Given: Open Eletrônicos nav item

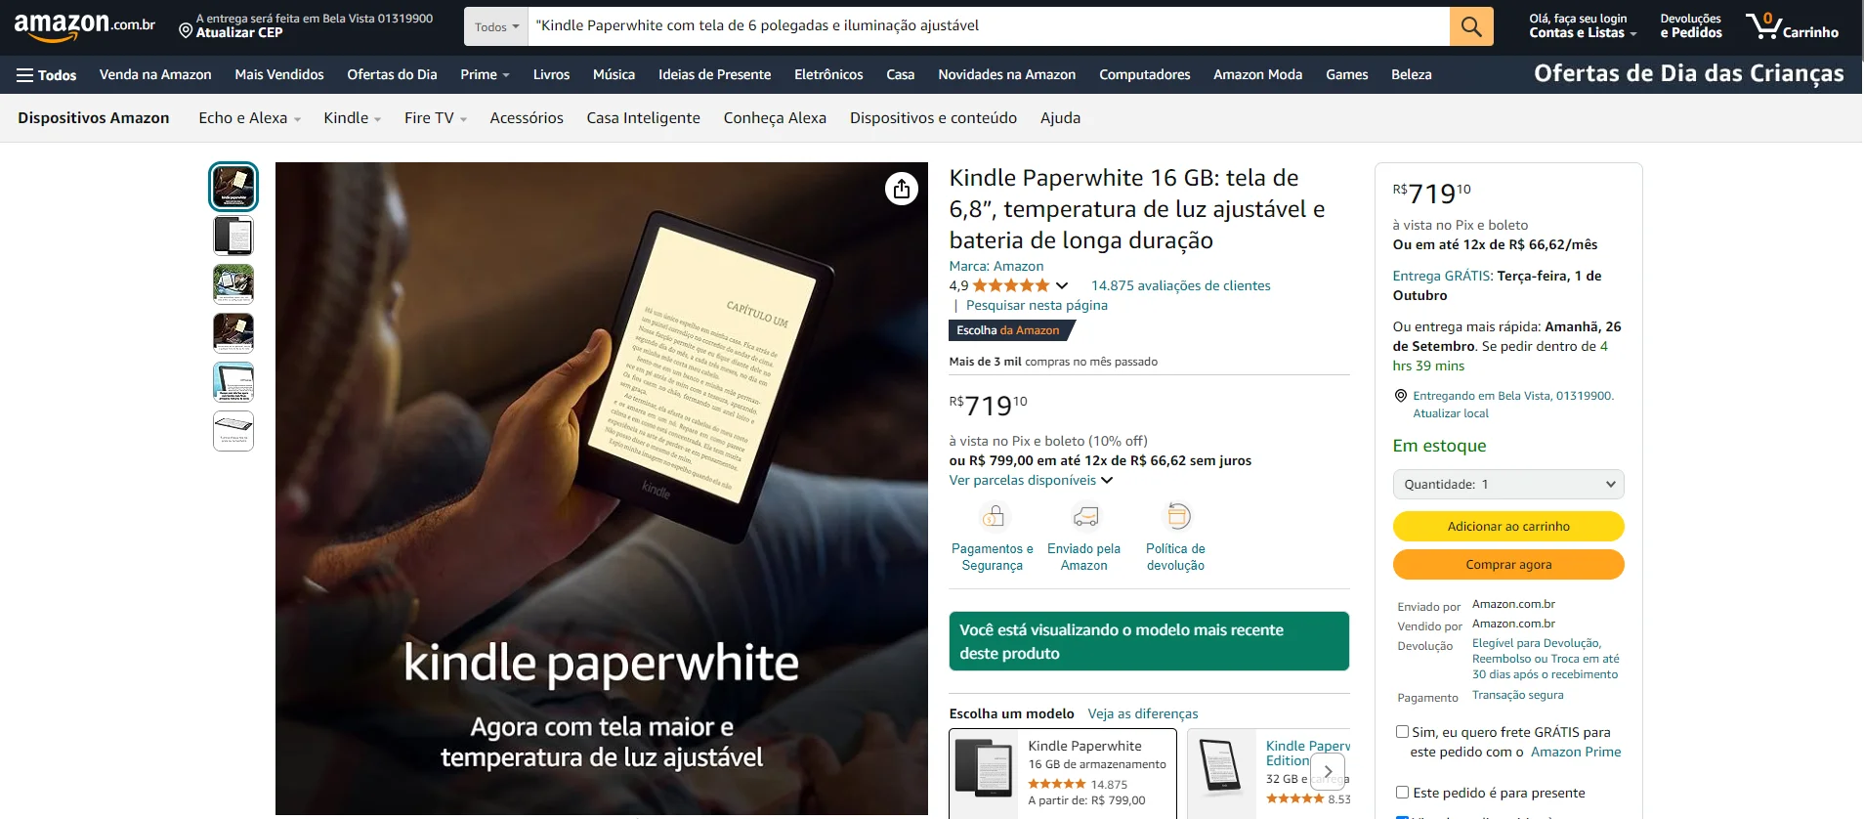Looking at the screenshot, I should [828, 74].
